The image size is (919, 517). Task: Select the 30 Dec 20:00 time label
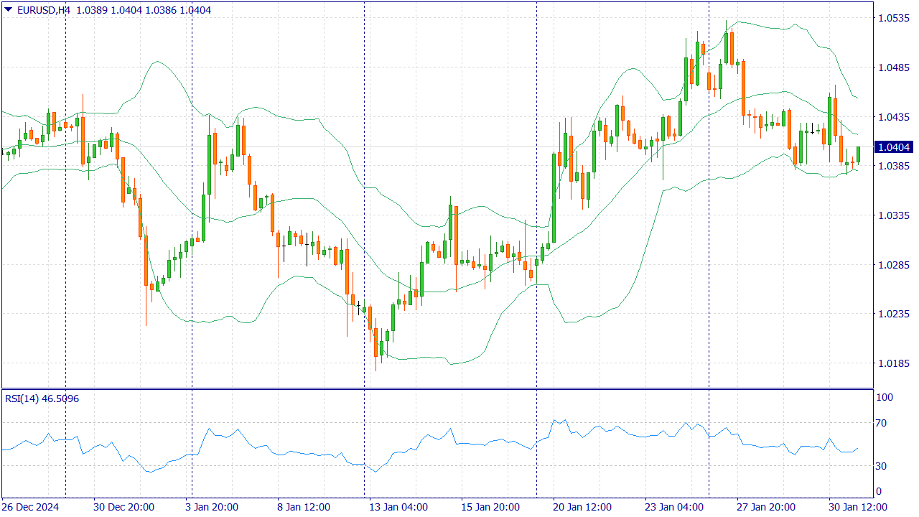(x=123, y=507)
